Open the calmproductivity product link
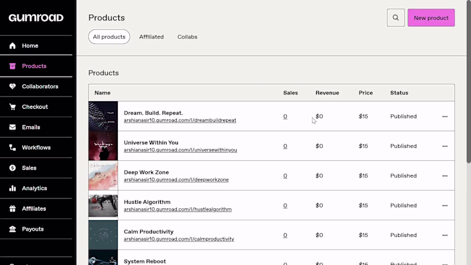Viewport: 471px width, 265px height. pyautogui.click(x=179, y=239)
